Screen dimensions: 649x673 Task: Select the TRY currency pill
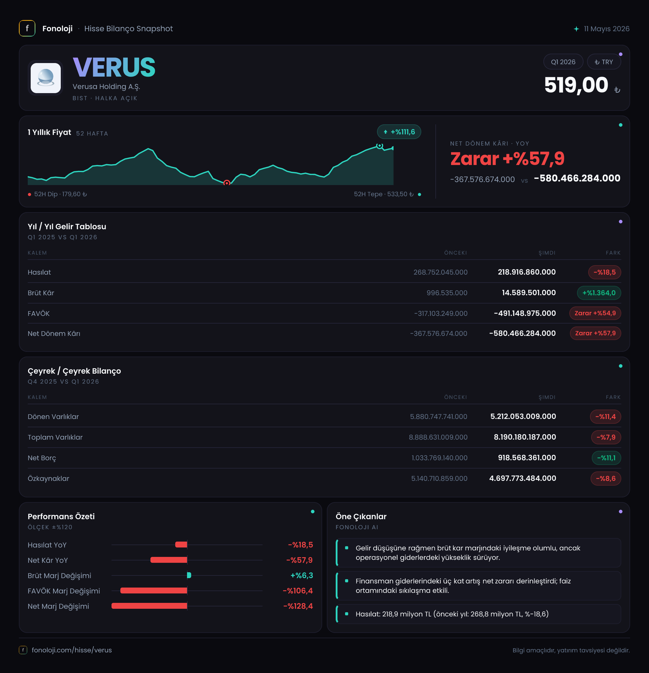604,62
